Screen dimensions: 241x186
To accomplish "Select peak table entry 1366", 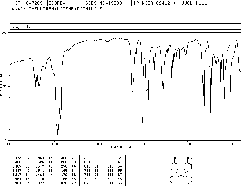I will pyautogui.click(x=67, y=158).
